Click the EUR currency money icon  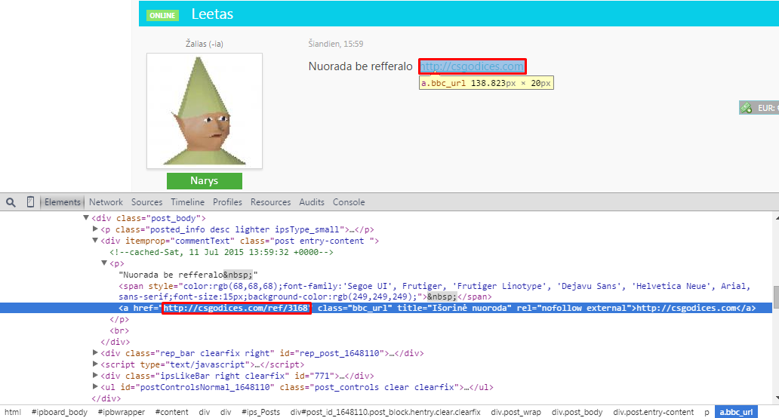pyautogui.click(x=747, y=108)
